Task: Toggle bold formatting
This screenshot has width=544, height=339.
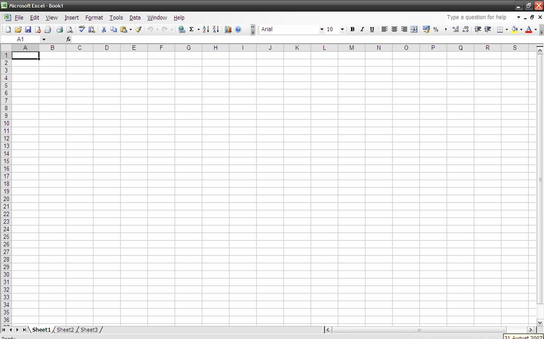Action: pyautogui.click(x=352, y=29)
